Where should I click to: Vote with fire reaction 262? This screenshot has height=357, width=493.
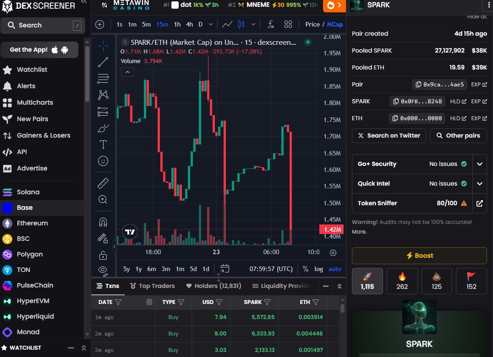402,281
